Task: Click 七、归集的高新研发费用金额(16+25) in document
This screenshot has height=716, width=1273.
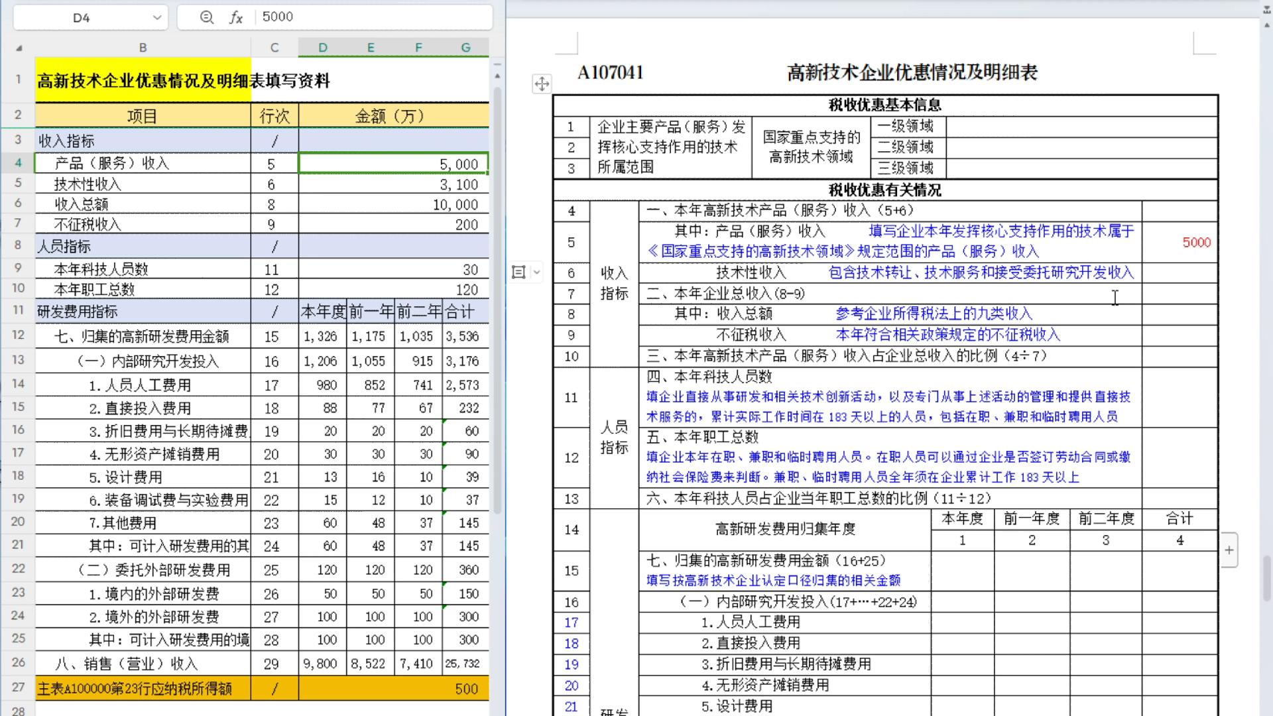Action: [x=766, y=561]
